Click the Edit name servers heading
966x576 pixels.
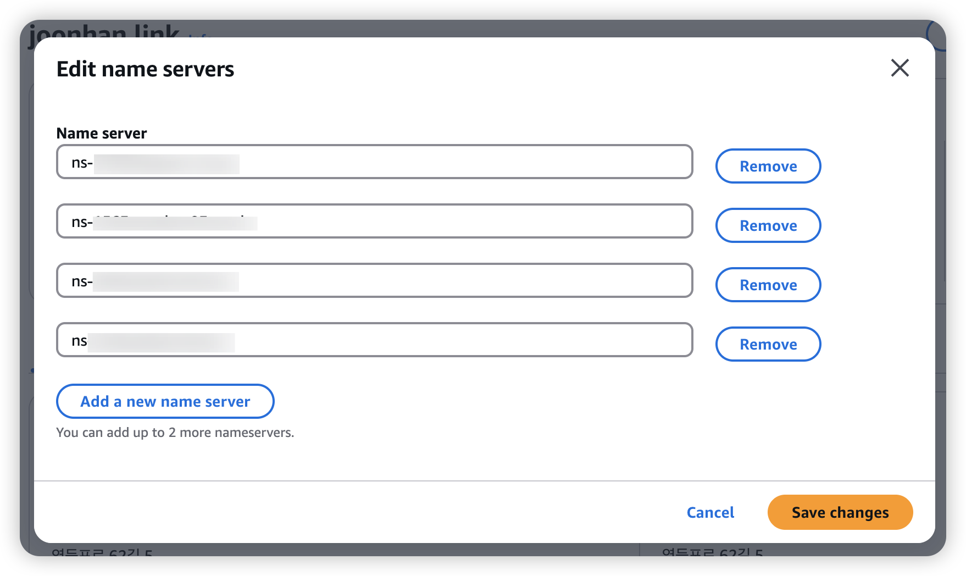(x=145, y=69)
